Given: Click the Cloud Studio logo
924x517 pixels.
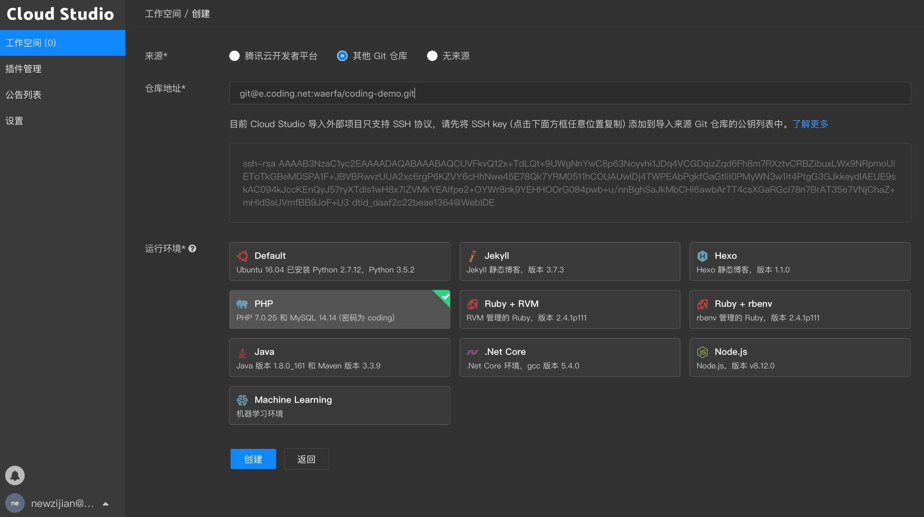Looking at the screenshot, I should (60, 14).
